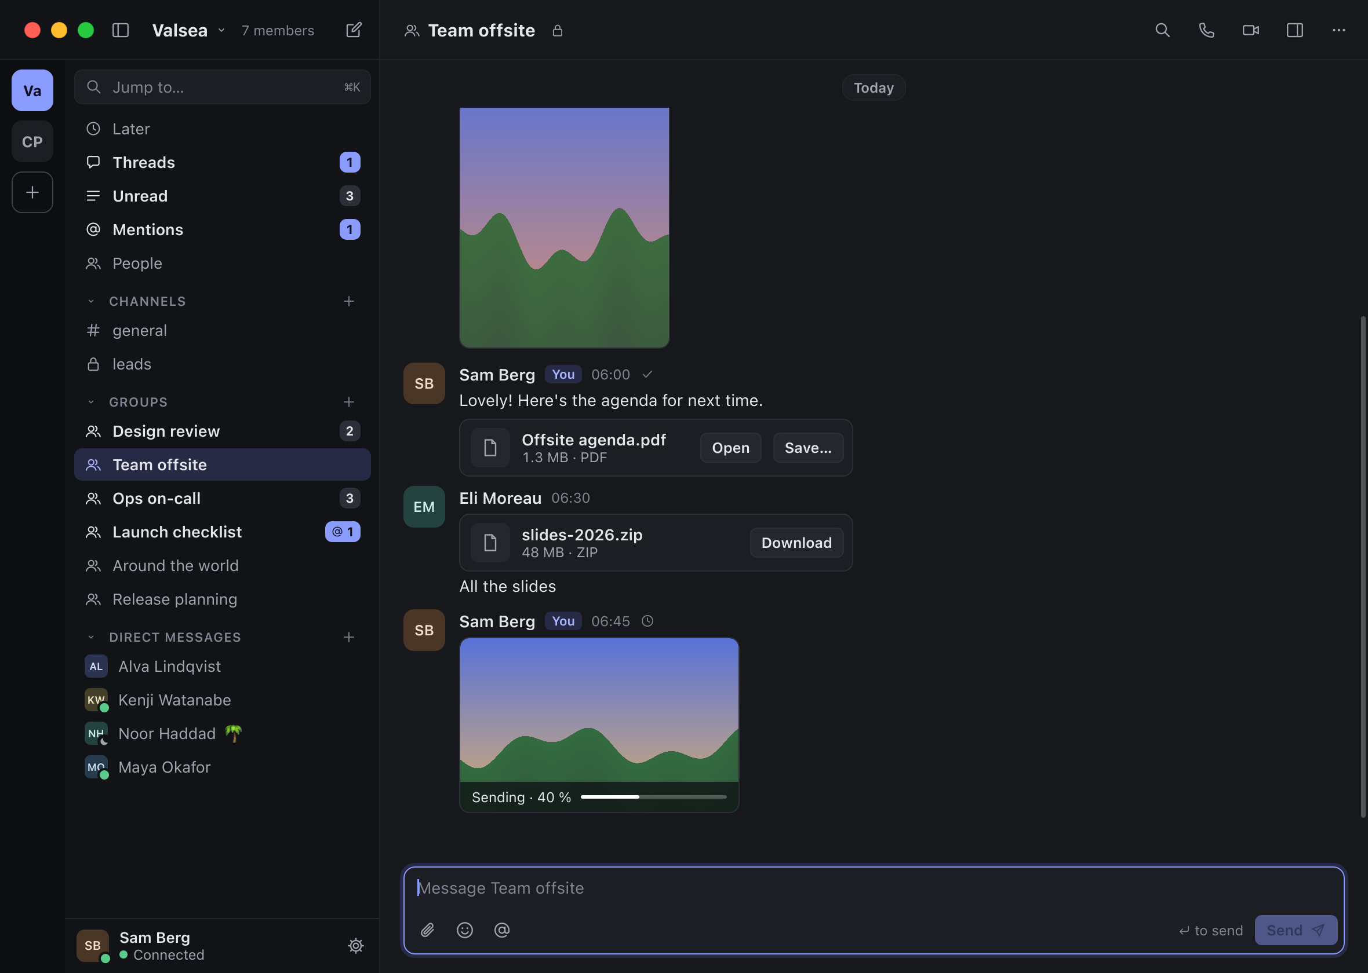Download slides-2026.zip
Viewport: 1368px width, 973px height.
point(796,543)
